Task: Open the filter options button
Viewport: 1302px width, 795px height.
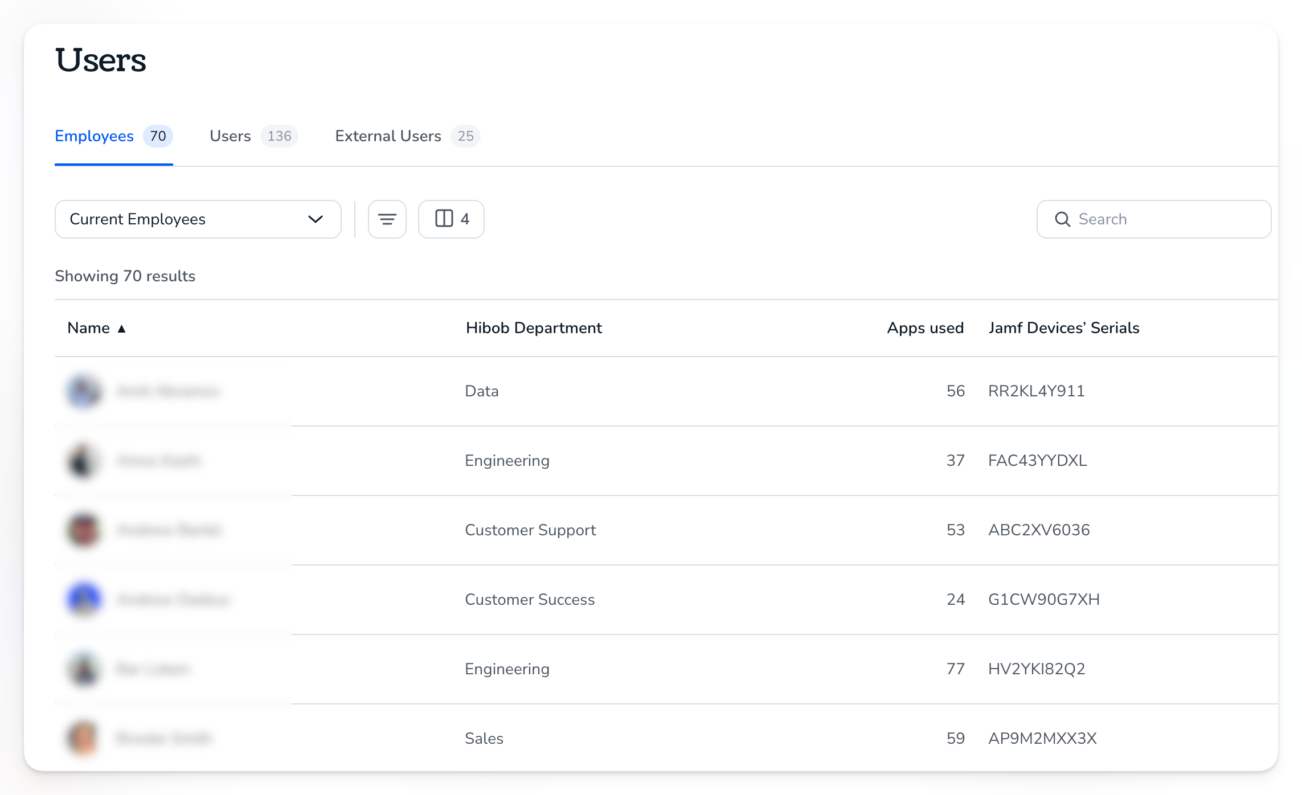Action: coord(387,219)
